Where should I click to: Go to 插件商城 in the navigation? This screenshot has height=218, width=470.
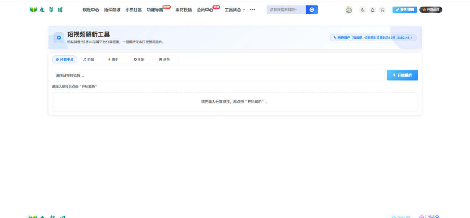(112, 10)
